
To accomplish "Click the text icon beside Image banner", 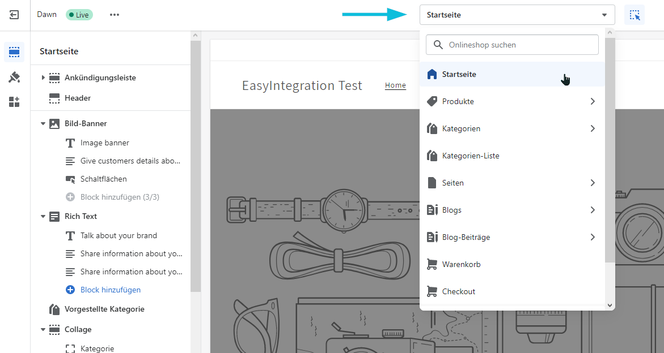I will click(x=70, y=143).
